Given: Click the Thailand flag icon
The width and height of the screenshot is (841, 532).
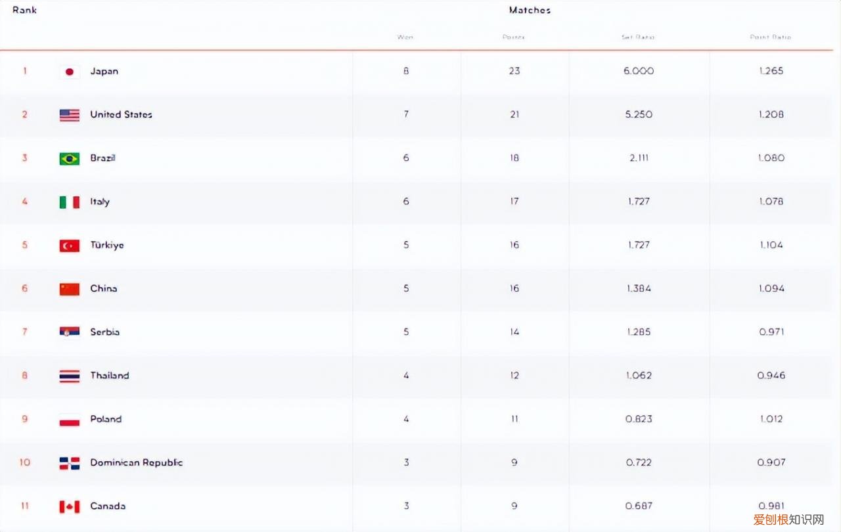Looking at the screenshot, I should click(x=70, y=376).
